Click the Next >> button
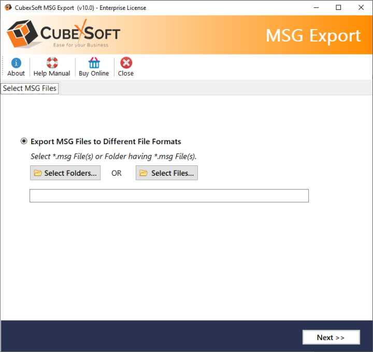Image resolution: width=373 pixels, height=352 pixels. pos(331,337)
